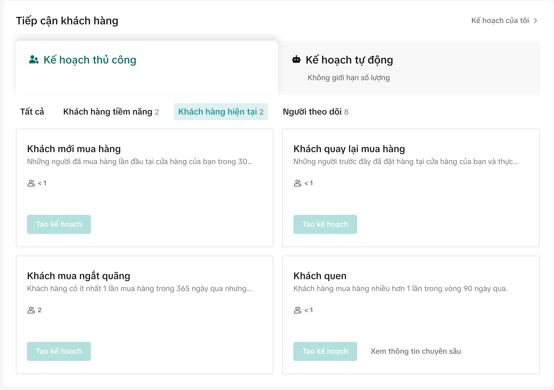Image resolution: width=554 pixels, height=390 pixels.
Task: Click chevron arrow next to Kế hoạch của tôi
Action: 535,21
